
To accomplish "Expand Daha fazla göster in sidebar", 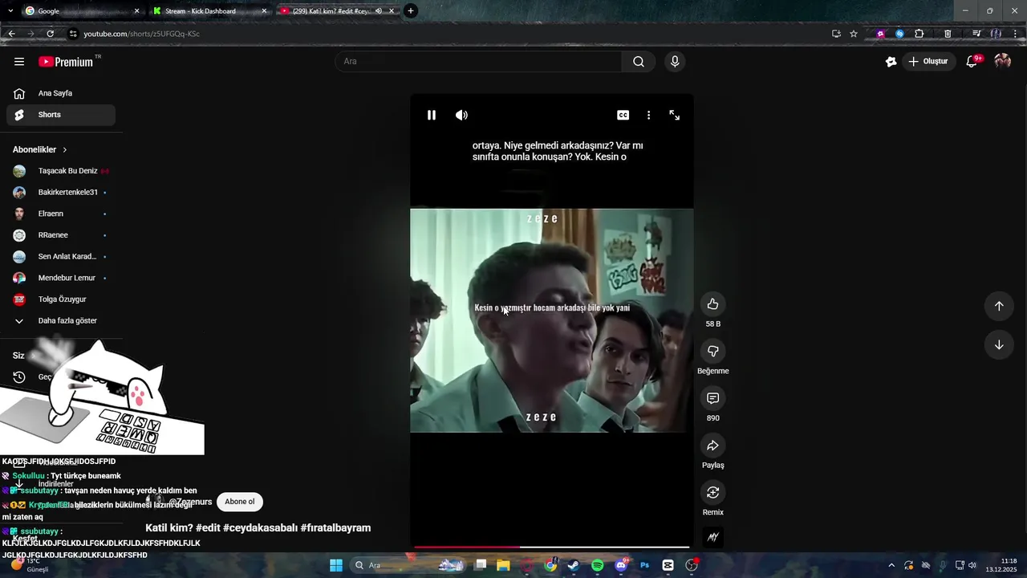I will (x=61, y=320).
